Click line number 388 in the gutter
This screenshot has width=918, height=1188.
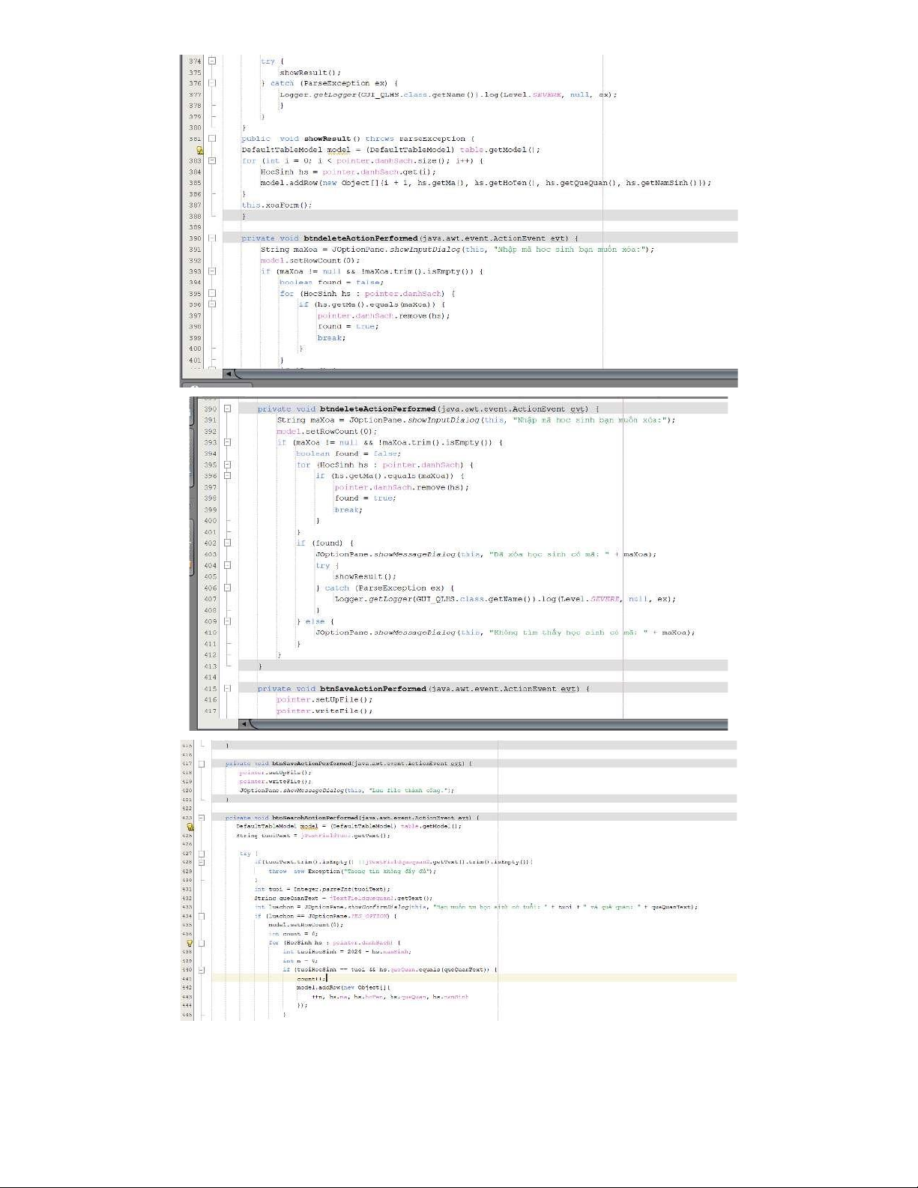tap(195, 216)
